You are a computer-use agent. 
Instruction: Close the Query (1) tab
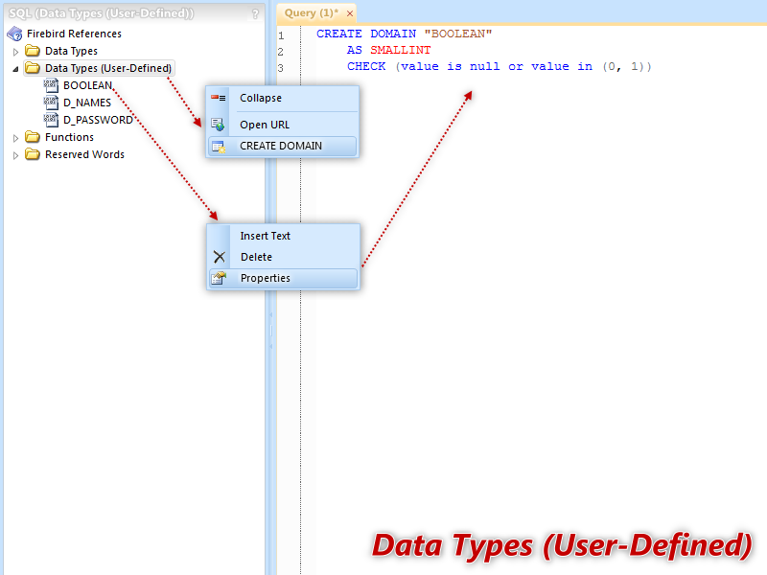point(350,13)
